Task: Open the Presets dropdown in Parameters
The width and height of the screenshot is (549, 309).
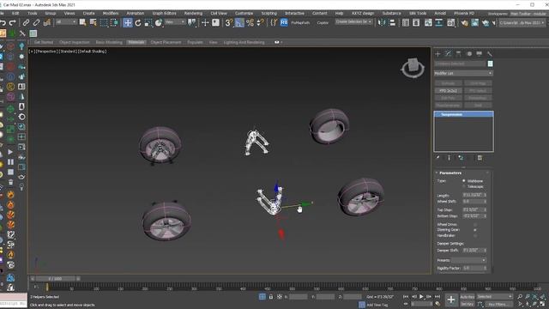Action: point(468,260)
